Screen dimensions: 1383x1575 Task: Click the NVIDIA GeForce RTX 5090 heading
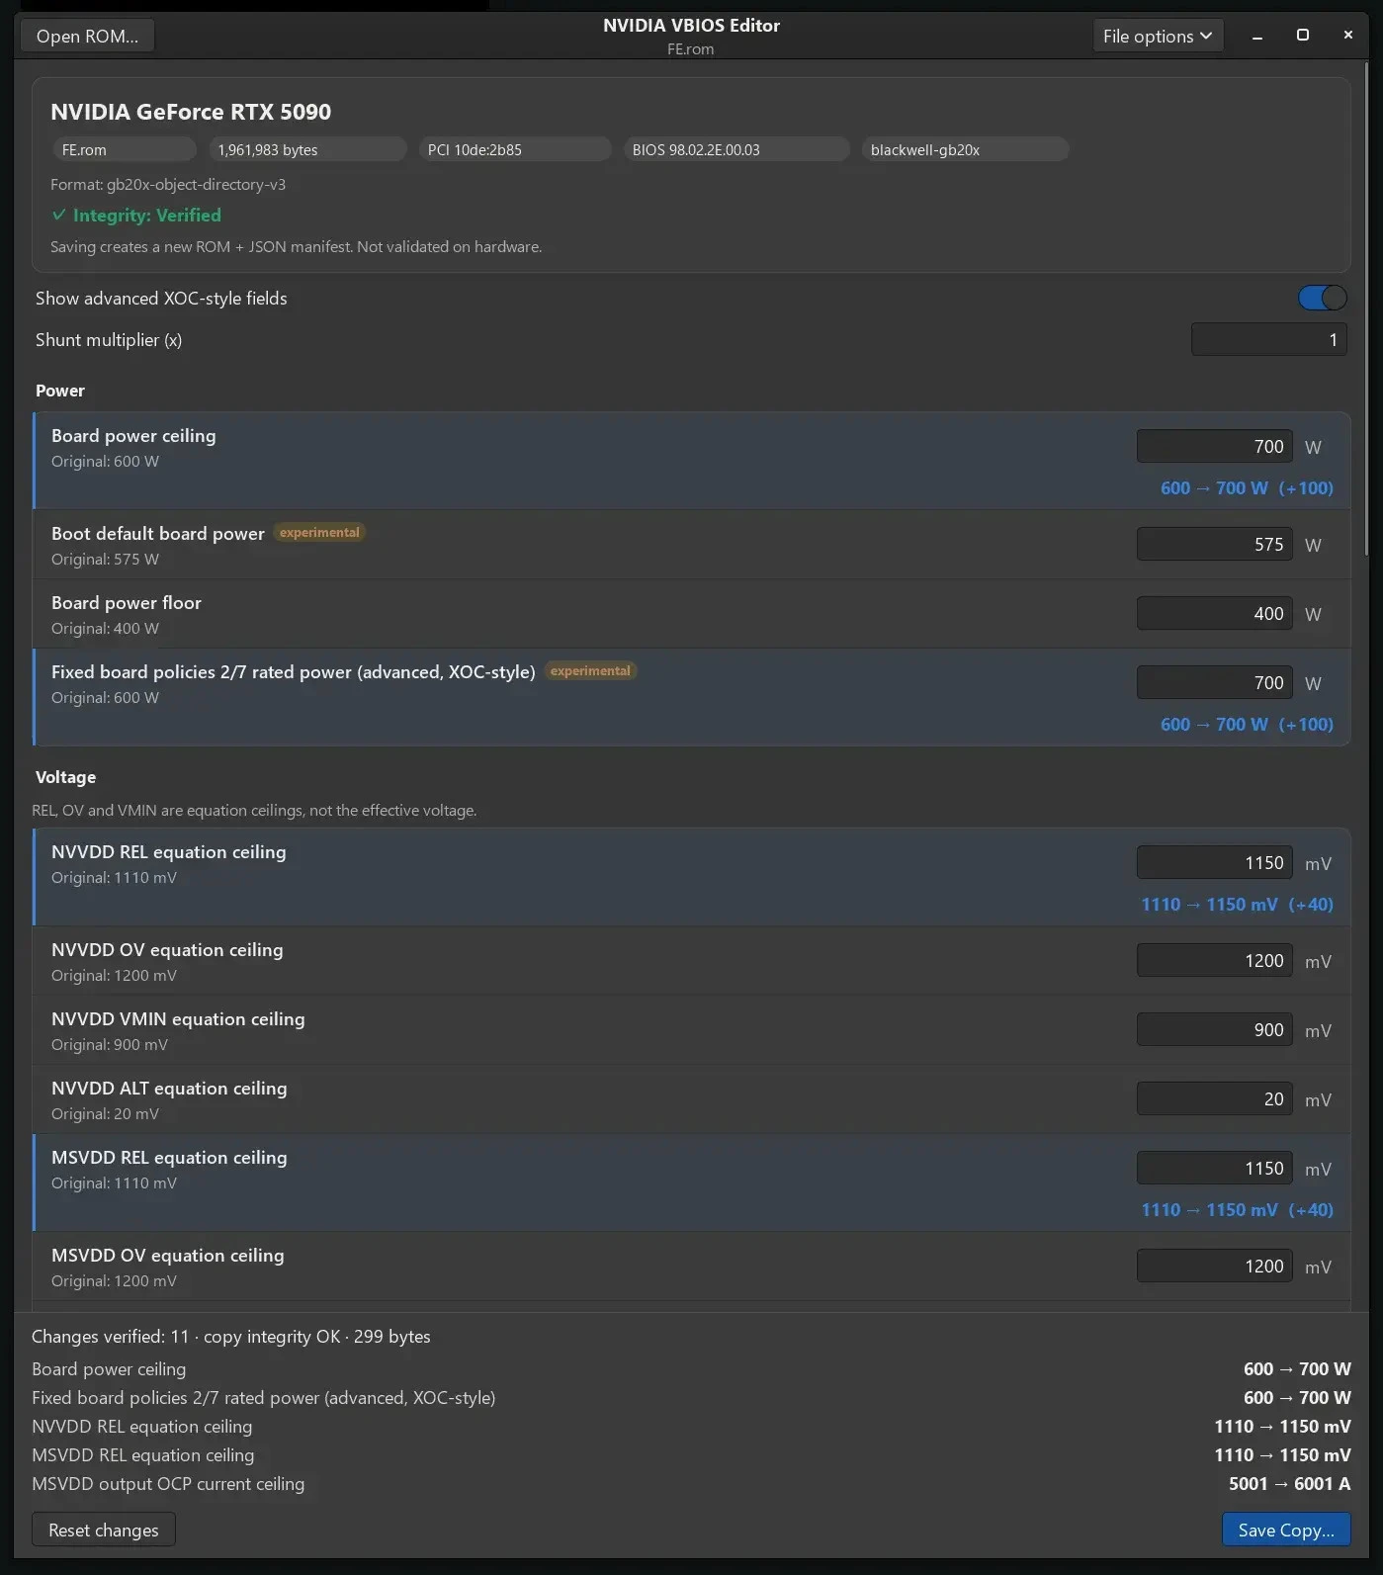191,112
